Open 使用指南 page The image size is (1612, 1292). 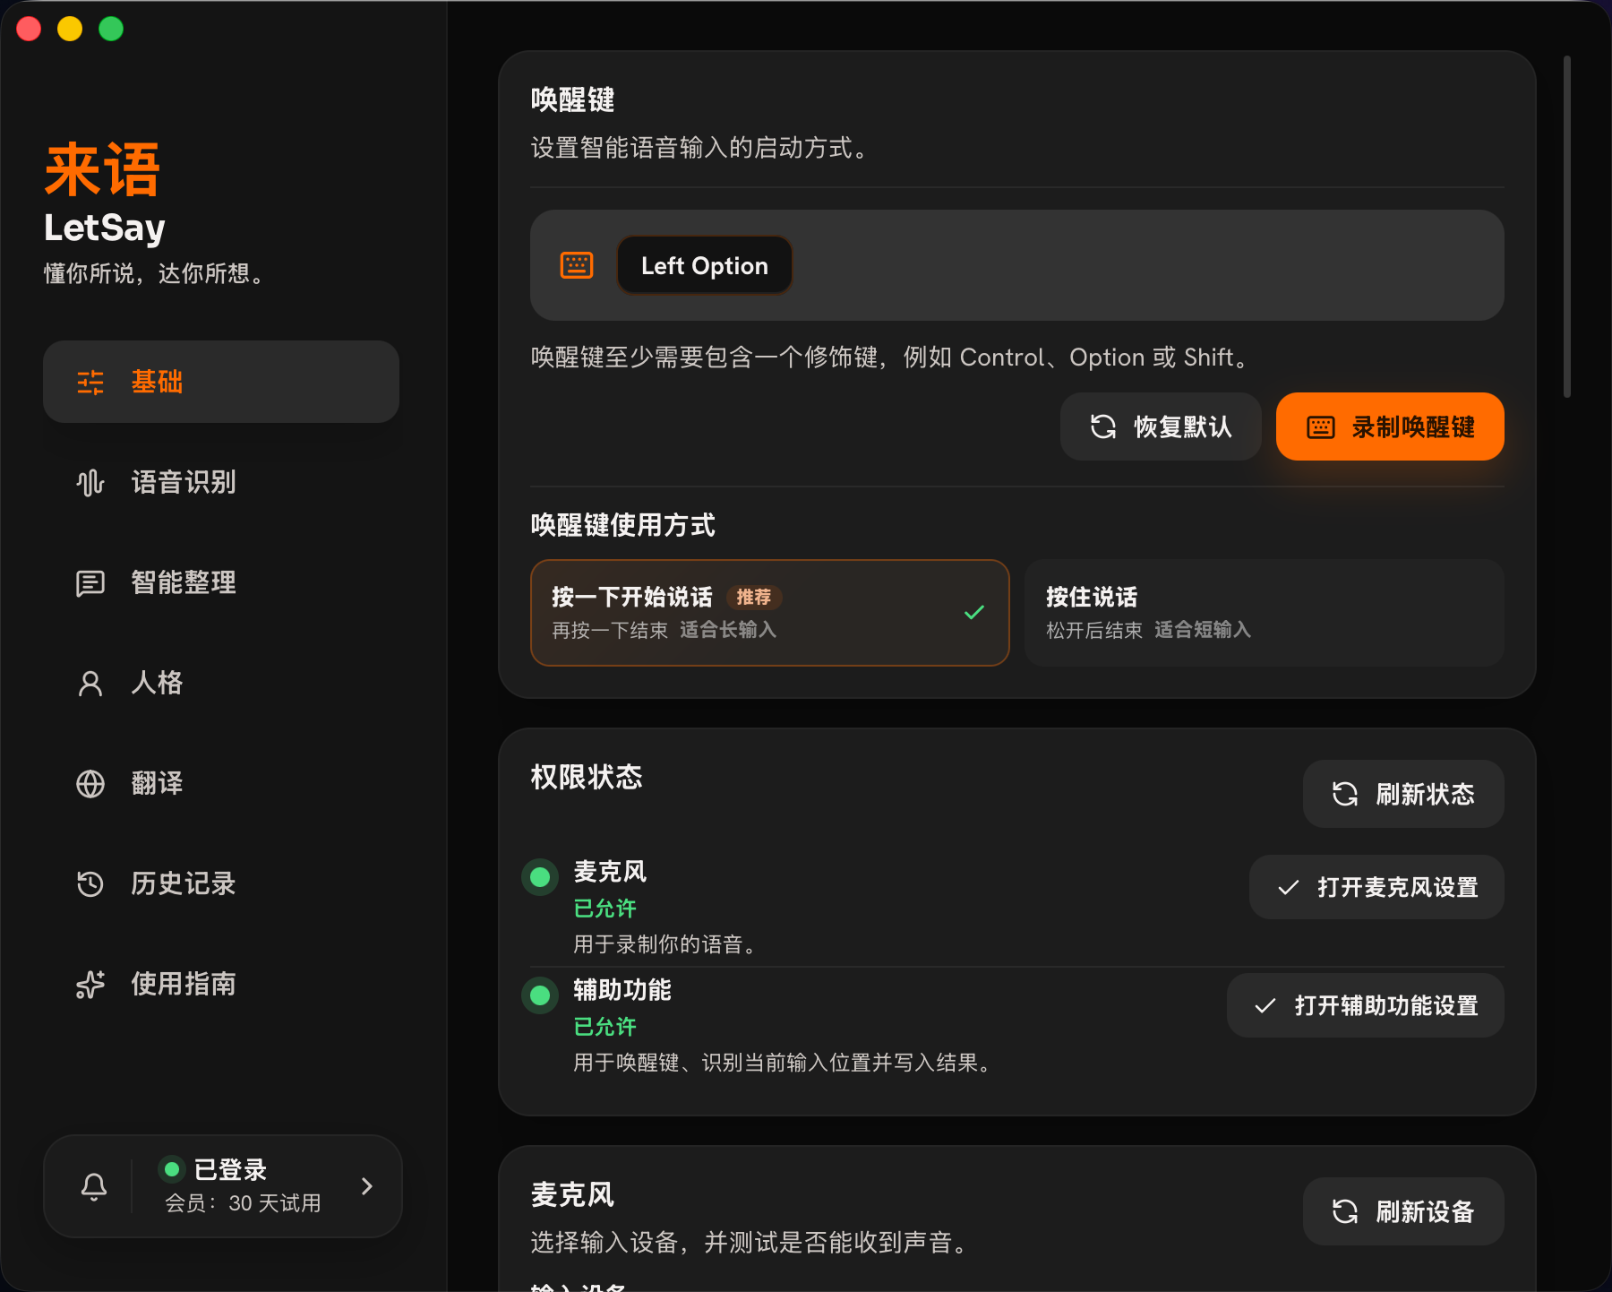pos(221,984)
